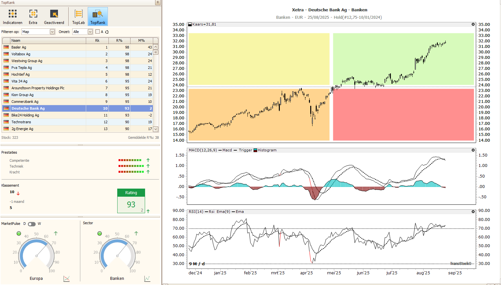Viewport: 501px width, 285px height.
Task: Open the Europa chart icon
Action: (x=67, y=279)
